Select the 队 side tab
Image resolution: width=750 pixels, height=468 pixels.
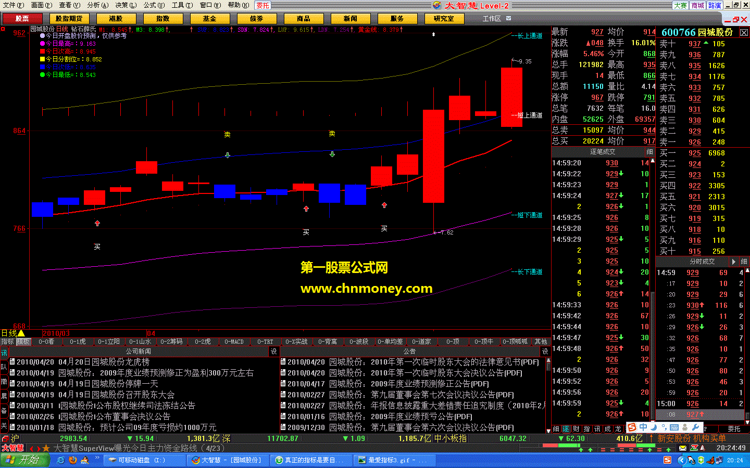click(x=4, y=367)
